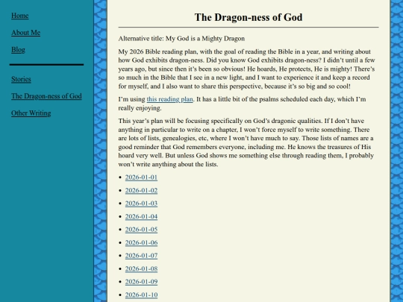Open the Blog link
The height and width of the screenshot is (302, 403).
pos(18,49)
